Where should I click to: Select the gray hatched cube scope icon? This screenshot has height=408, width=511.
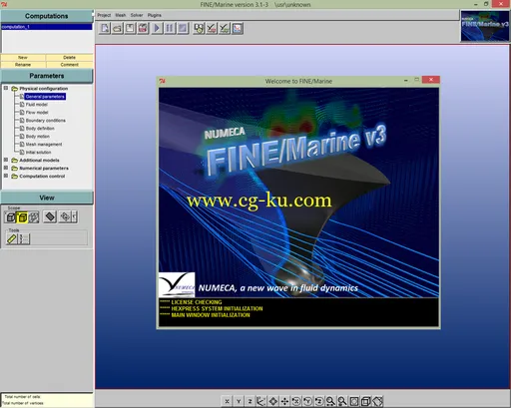(34, 217)
